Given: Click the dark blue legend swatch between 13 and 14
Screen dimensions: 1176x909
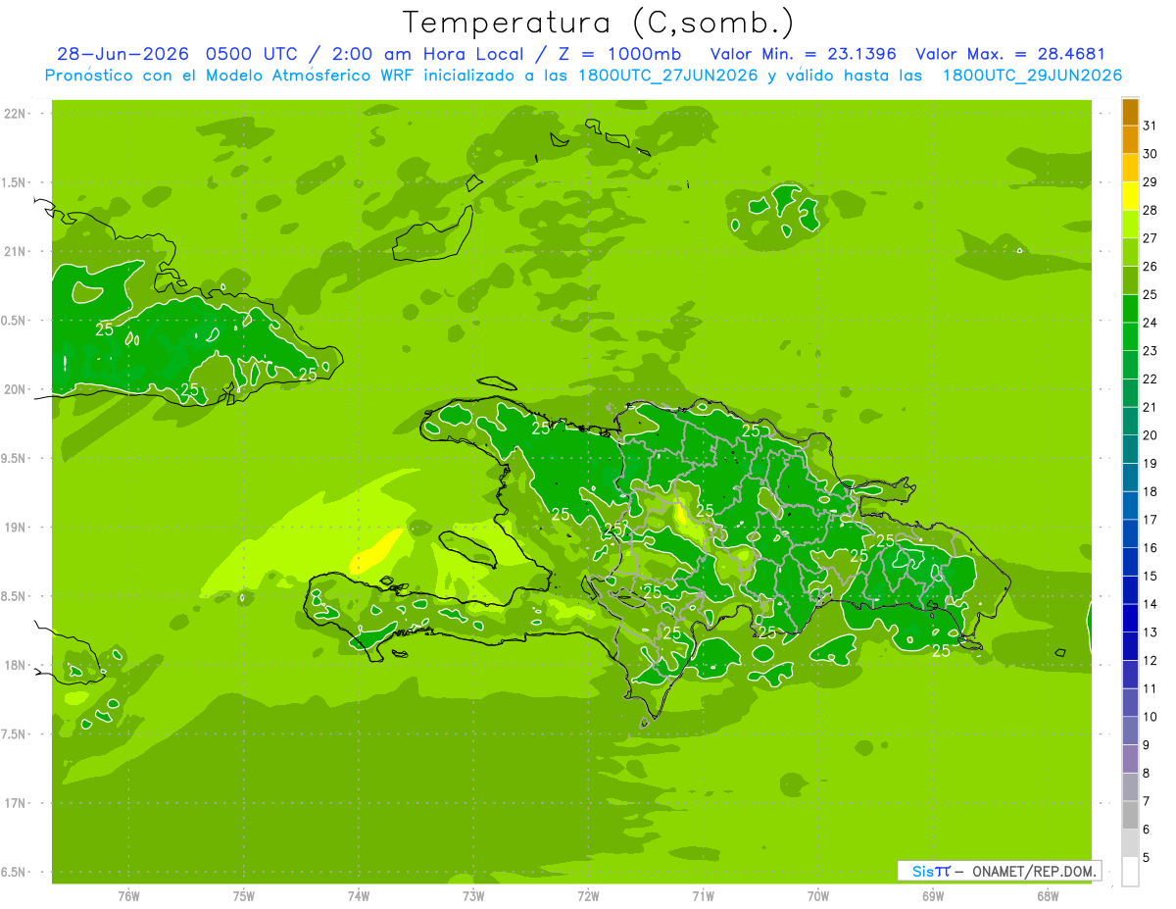Looking at the screenshot, I should (1130, 618).
